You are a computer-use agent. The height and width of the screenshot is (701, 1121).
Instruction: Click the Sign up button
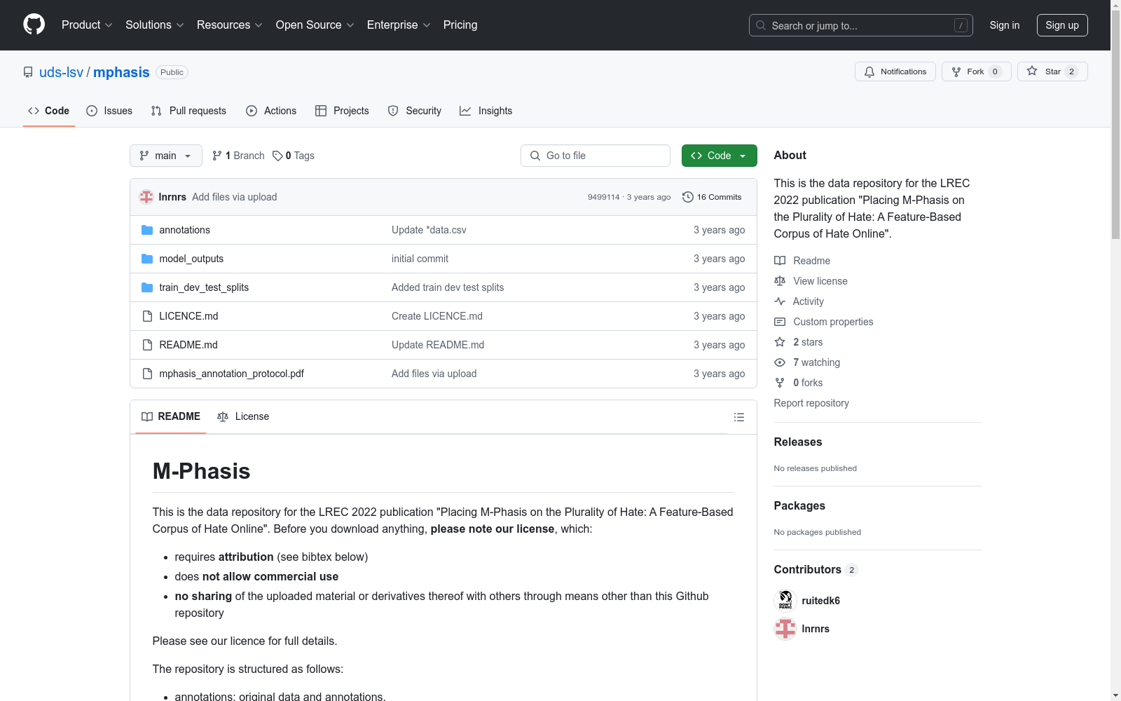[x=1062, y=25]
